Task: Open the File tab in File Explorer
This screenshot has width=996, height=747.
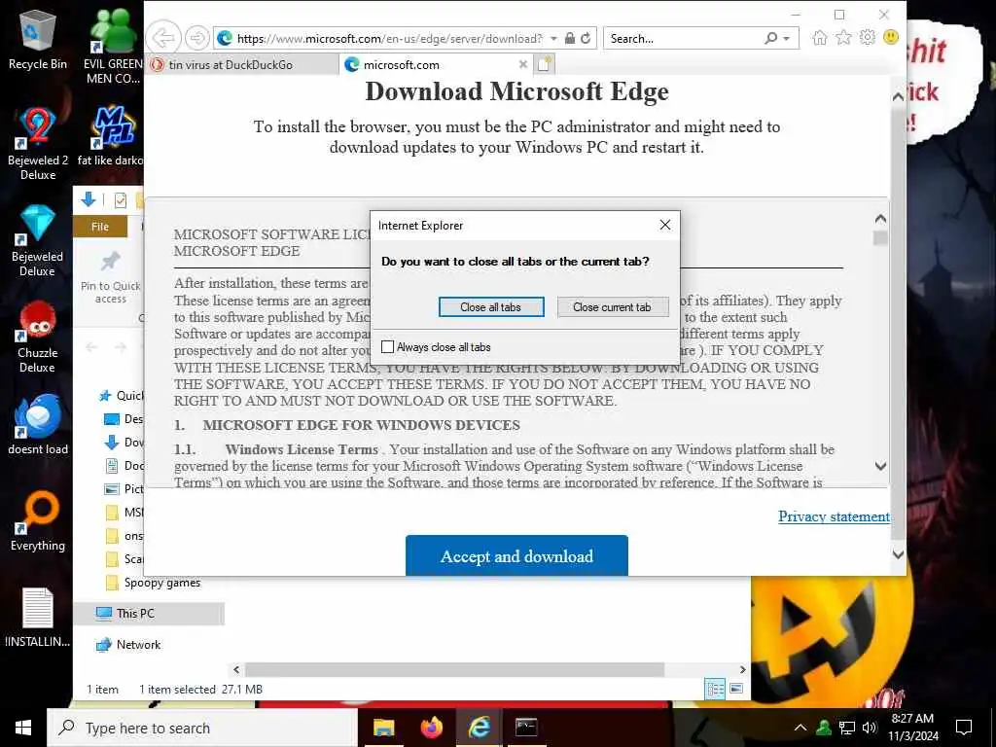Action: 100,227
